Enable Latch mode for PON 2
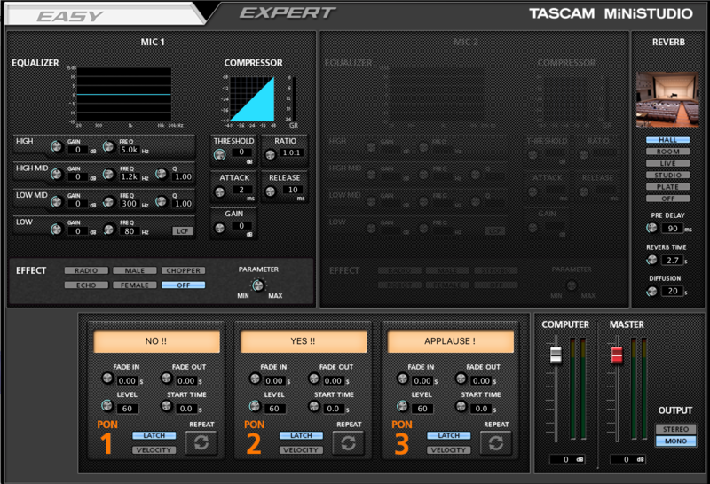The height and width of the screenshot is (484, 710). [x=301, y=435]
